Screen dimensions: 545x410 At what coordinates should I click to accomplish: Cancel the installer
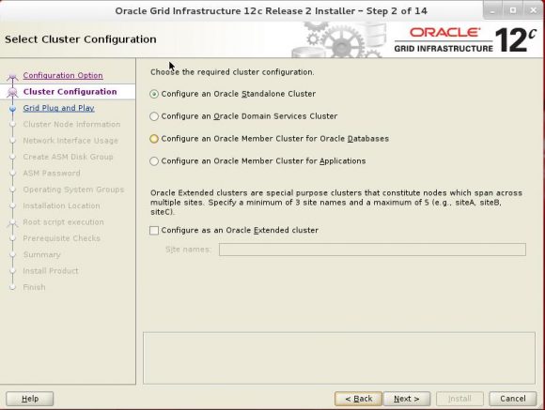[512, 399]
